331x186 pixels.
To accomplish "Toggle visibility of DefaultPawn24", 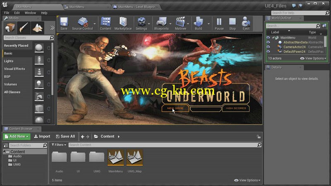I will click(x=268, y=51).
